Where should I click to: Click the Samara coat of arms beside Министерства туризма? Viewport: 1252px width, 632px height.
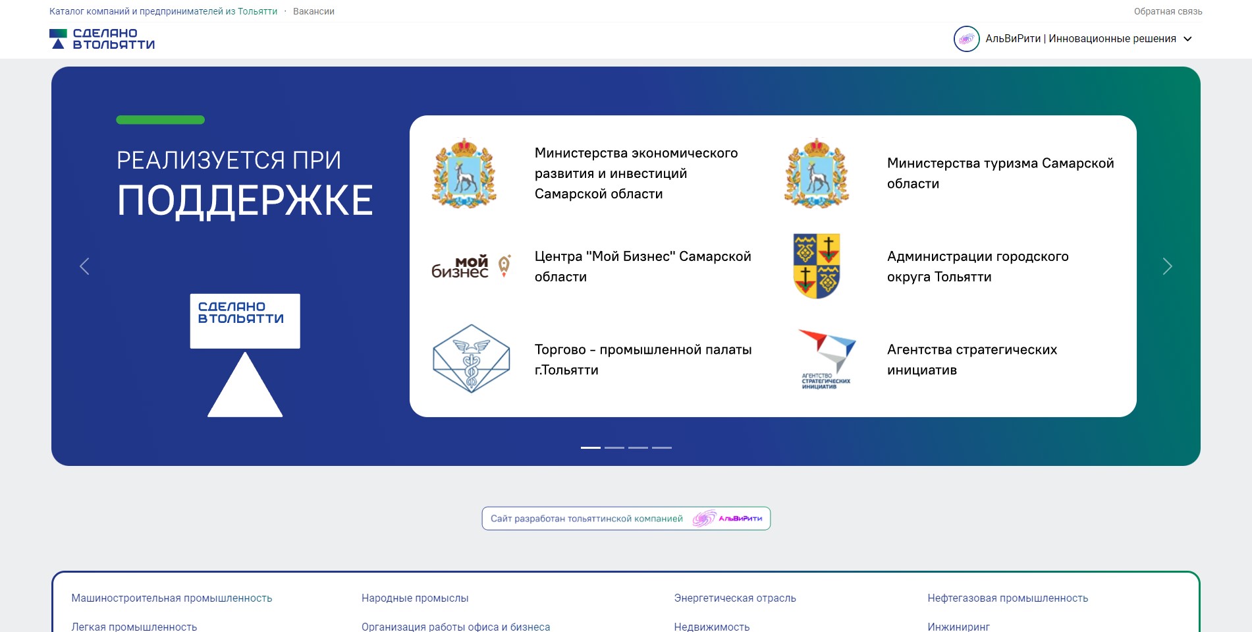(817, 173)
